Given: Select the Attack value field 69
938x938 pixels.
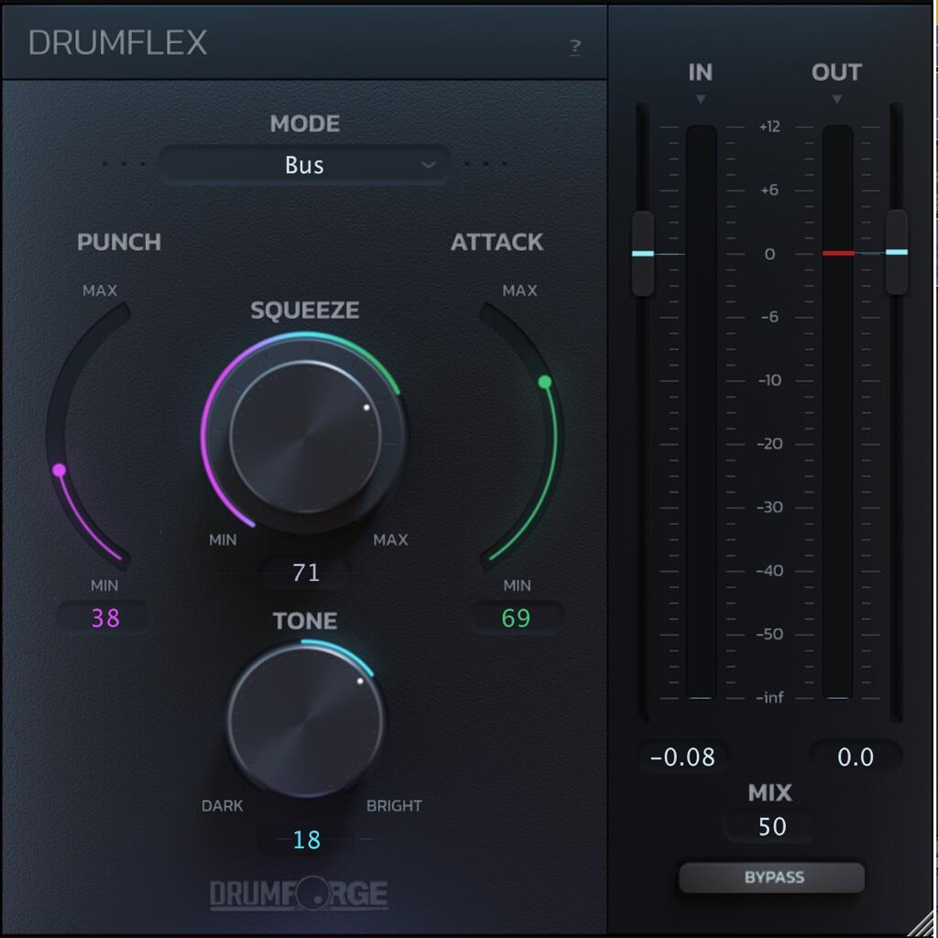Looking at the screenshot, I should (516, 617).
